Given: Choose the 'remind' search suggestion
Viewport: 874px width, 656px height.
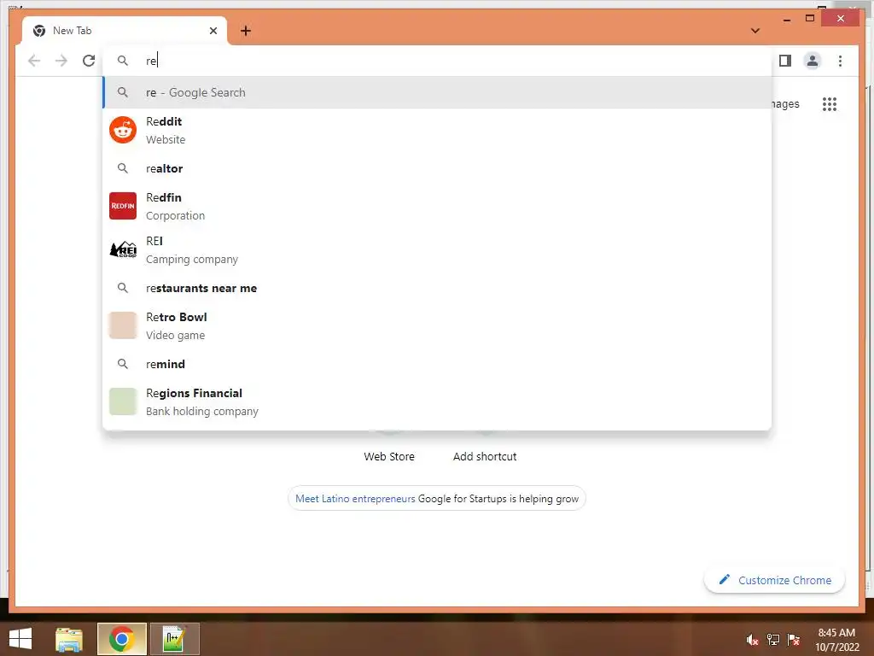Looking at the screenshot, I should pyautogui.click(x=438, y=364).
